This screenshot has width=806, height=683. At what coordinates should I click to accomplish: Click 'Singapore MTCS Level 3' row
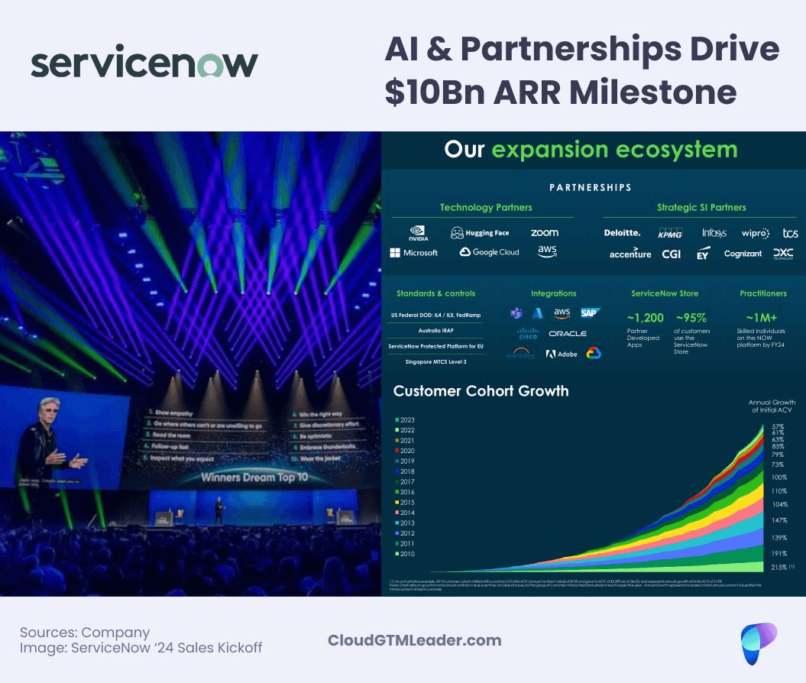436,362
